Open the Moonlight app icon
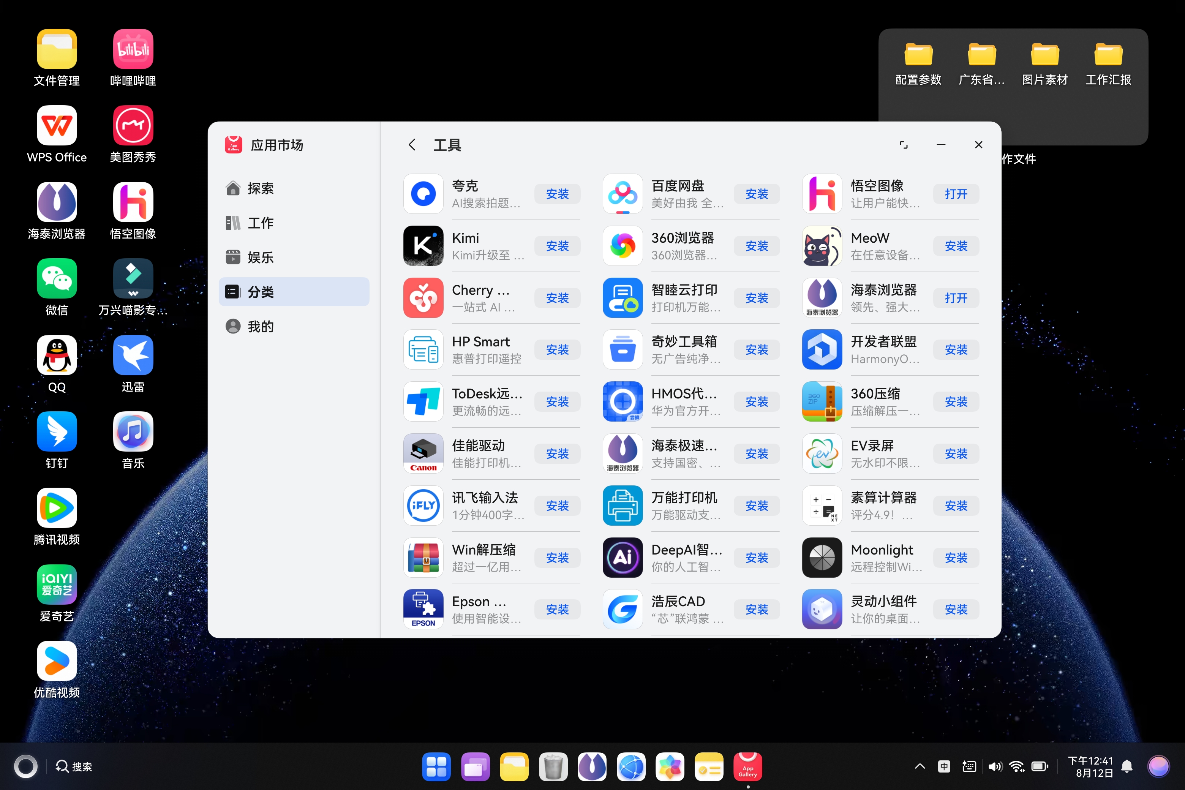This screenshot has height=790, width=1185. point(822,558)
